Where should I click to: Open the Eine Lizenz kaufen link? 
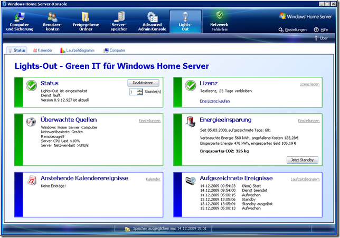[215, 101]
